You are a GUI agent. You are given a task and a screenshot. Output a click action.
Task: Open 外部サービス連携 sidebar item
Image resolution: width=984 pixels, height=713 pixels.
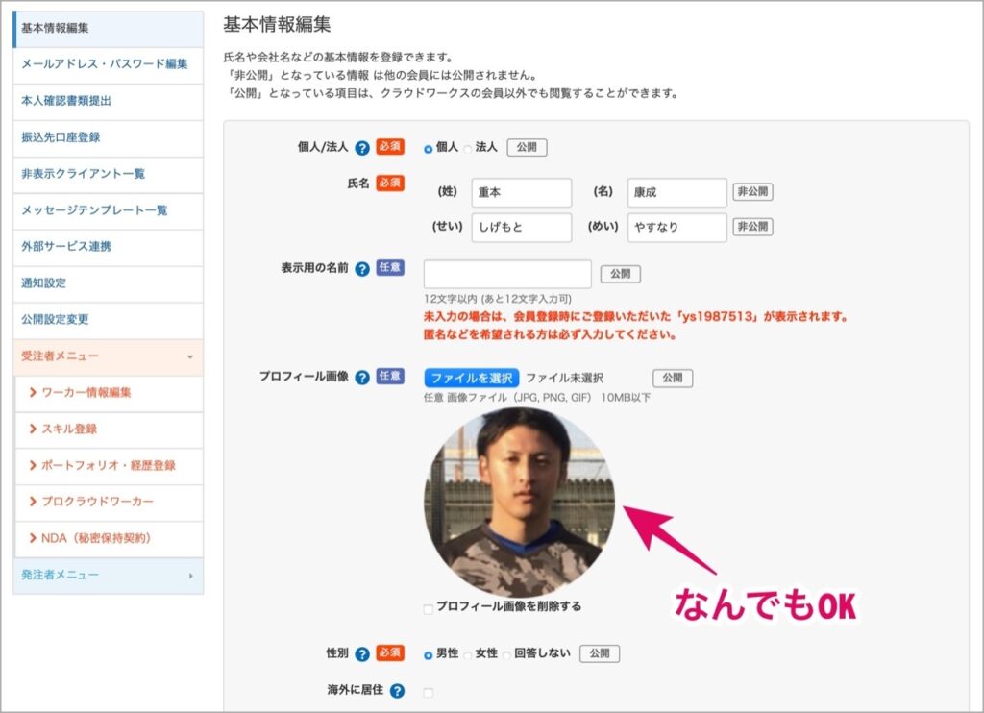click(108, 247)
